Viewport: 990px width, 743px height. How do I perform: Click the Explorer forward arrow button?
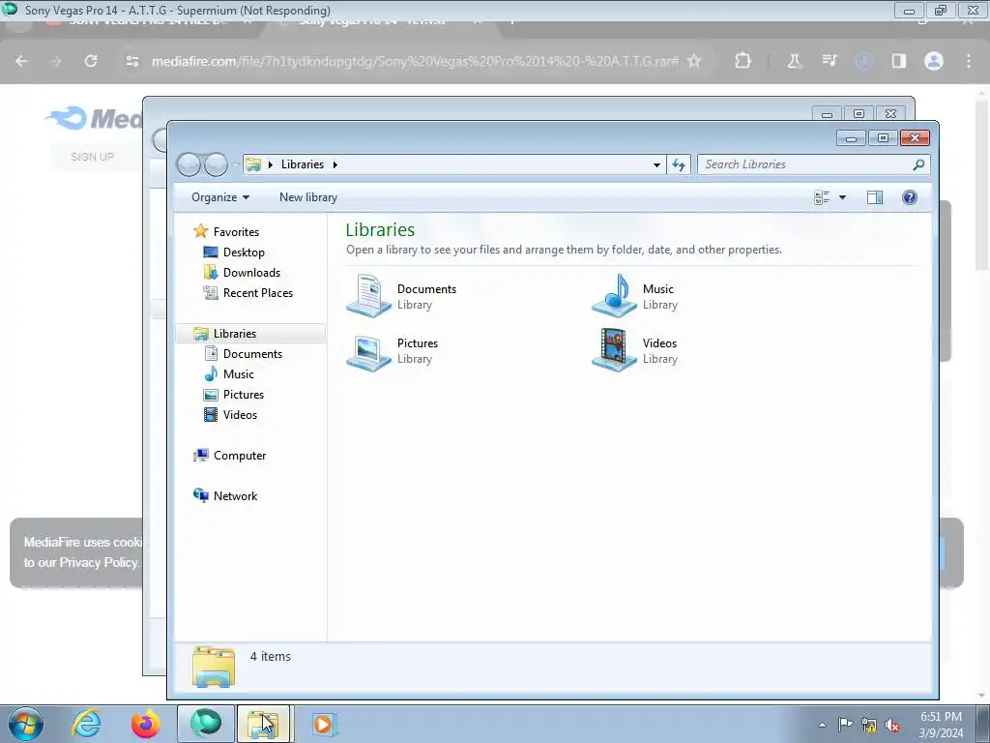point(216,164)
